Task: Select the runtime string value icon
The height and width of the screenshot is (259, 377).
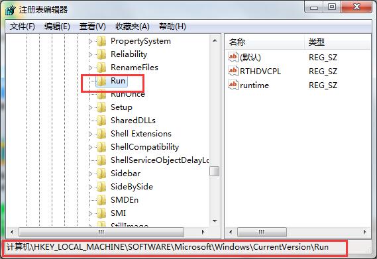Action: click(x=233, y=85)
